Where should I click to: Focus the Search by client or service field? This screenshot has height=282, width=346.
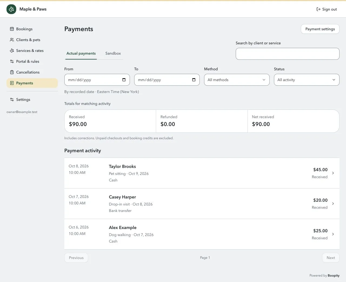coord(287,54)
